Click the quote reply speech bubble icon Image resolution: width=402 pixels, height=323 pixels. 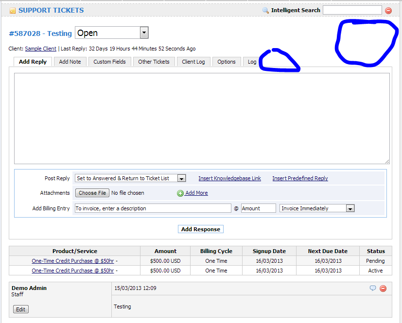373,288
